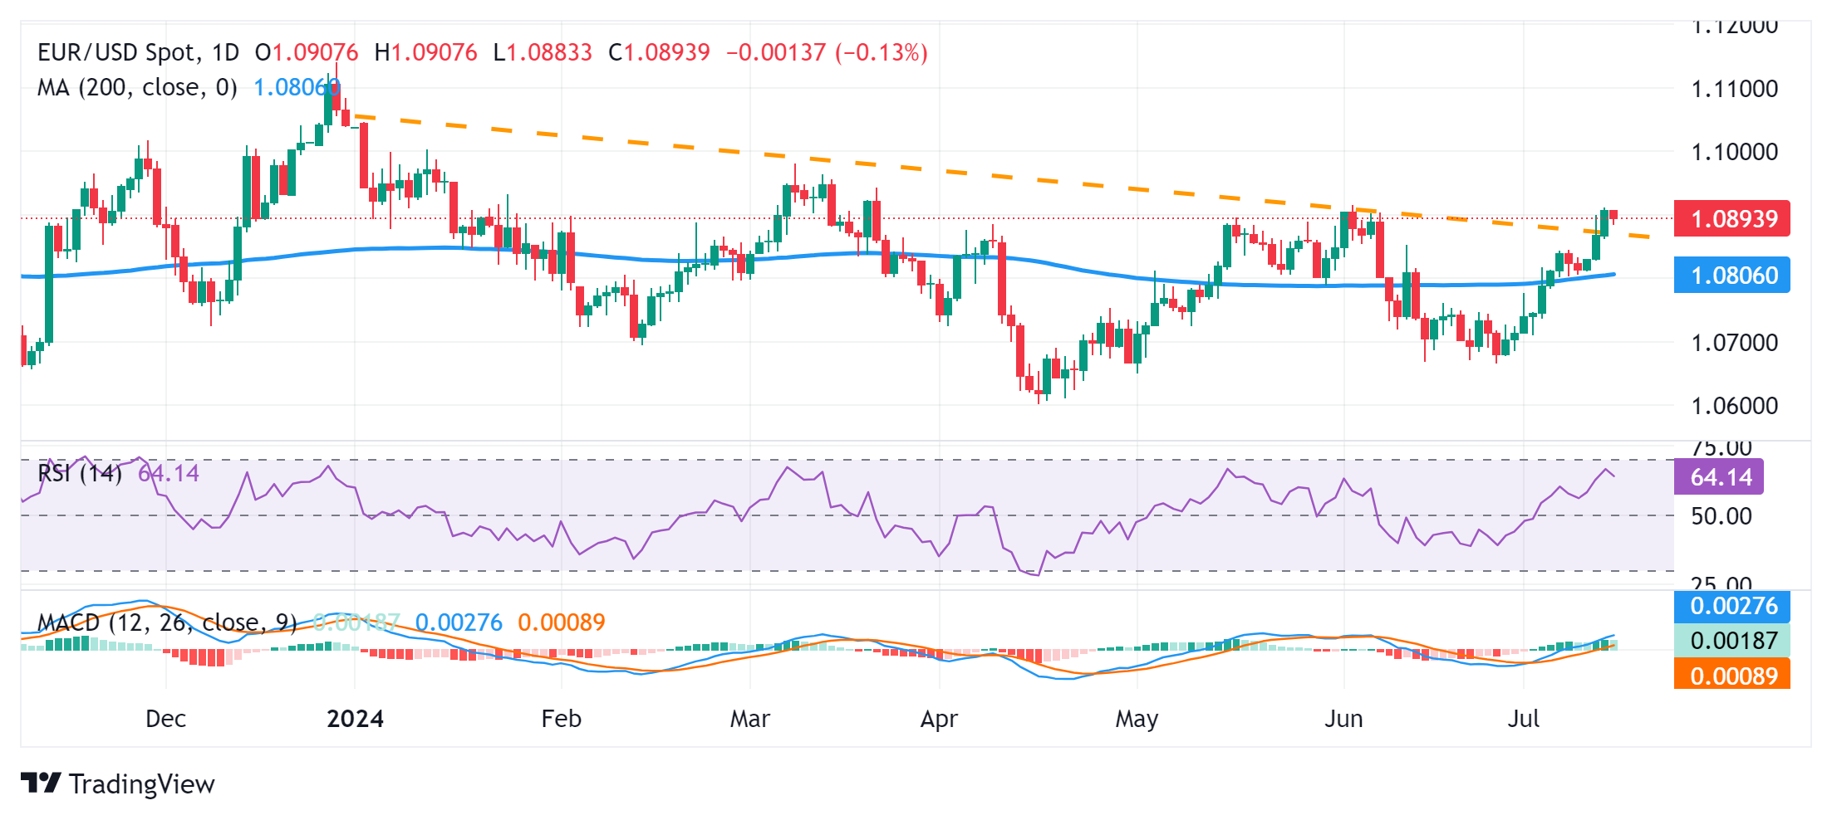1832x820 pixels.
Task: Click the Dec label on the time axis
Action: pos(165,719)
